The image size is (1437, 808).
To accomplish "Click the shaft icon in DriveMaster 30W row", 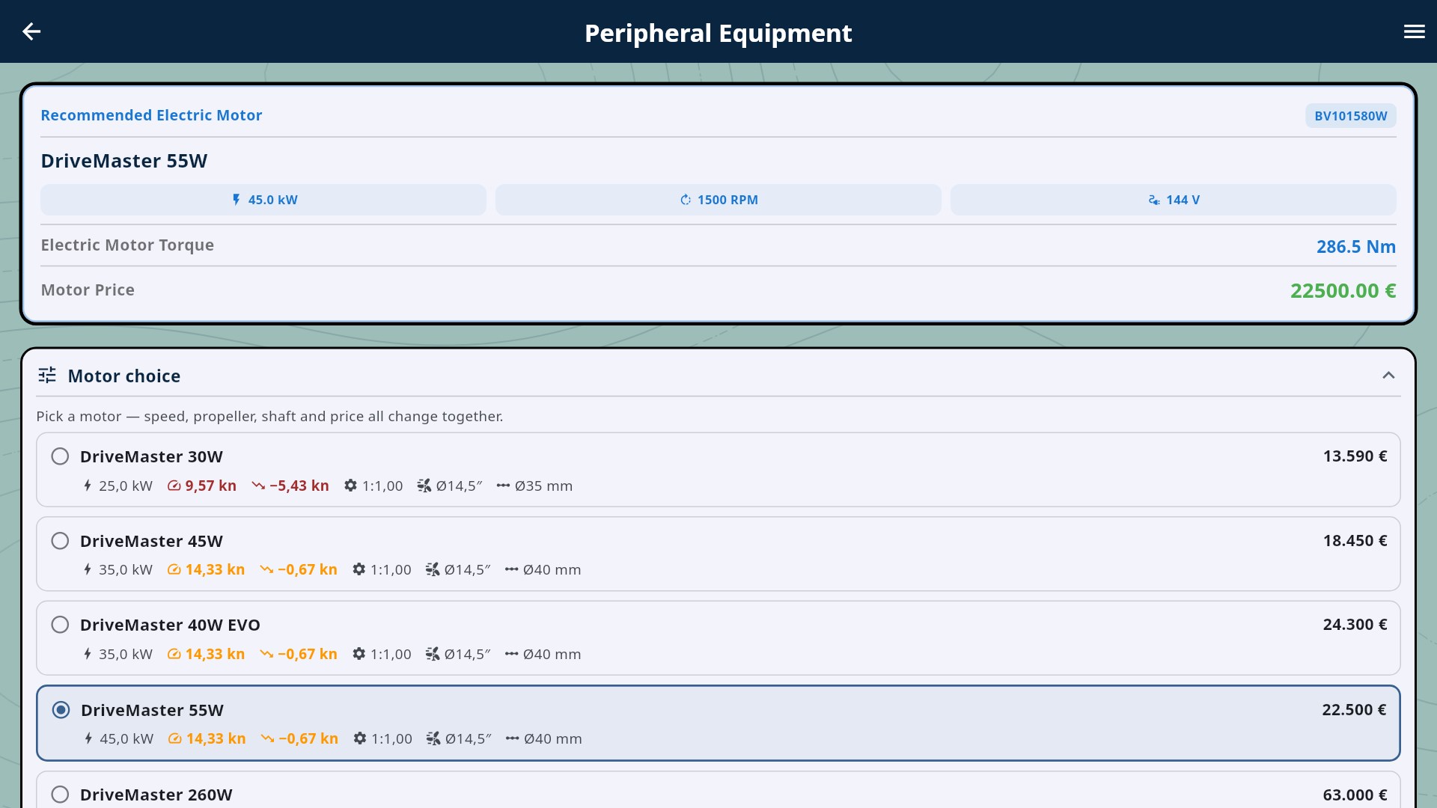I will [x=503, y=486].
